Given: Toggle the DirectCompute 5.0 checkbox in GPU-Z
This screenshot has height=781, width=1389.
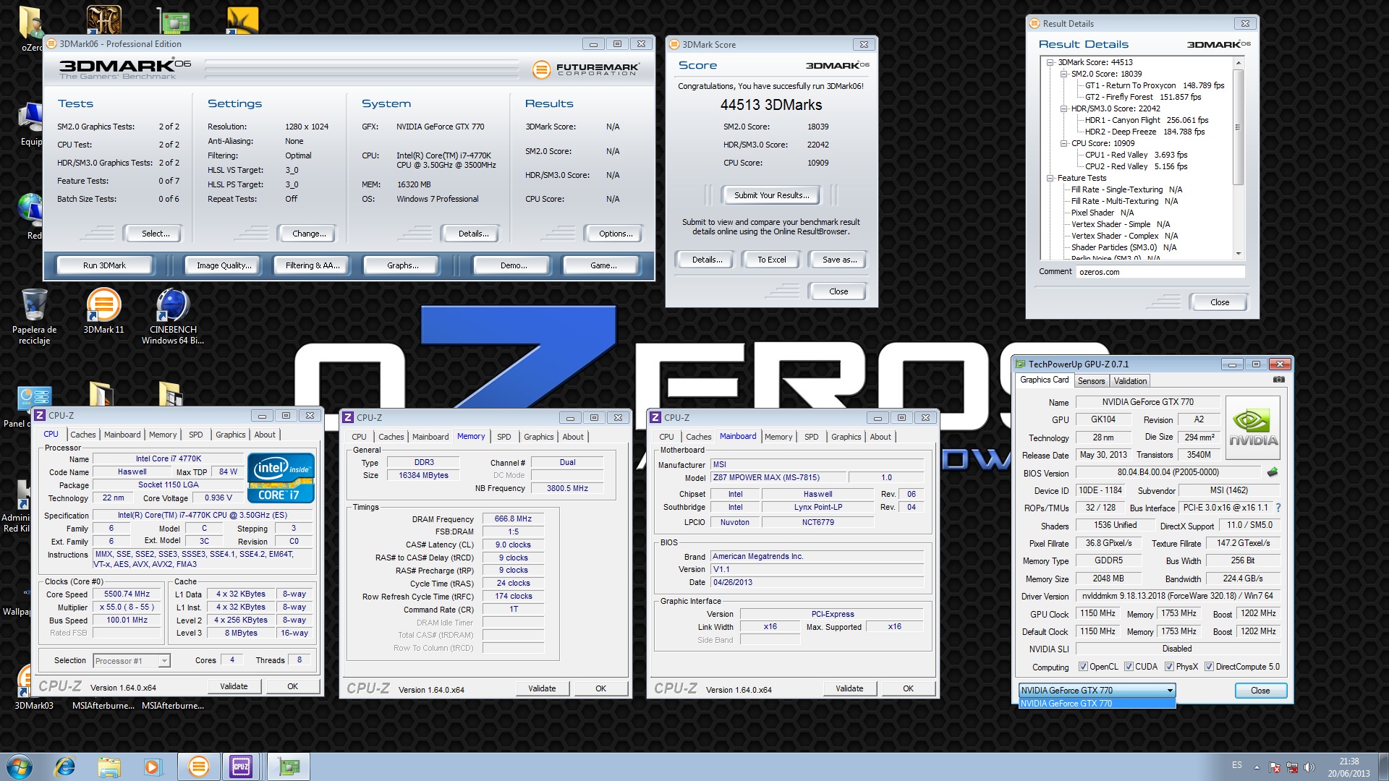Looking at the screenshot, I should coord(1209,667).
